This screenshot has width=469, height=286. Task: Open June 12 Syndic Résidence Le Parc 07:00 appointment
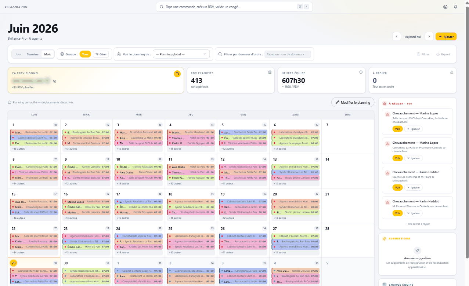[243, 166]
